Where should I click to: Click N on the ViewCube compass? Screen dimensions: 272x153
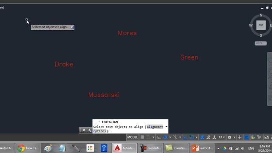point(261,15)
